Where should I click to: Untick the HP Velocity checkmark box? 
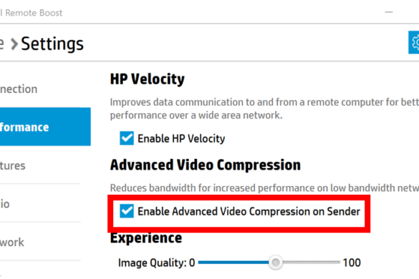pyautogui.click(x=127, y=138)
